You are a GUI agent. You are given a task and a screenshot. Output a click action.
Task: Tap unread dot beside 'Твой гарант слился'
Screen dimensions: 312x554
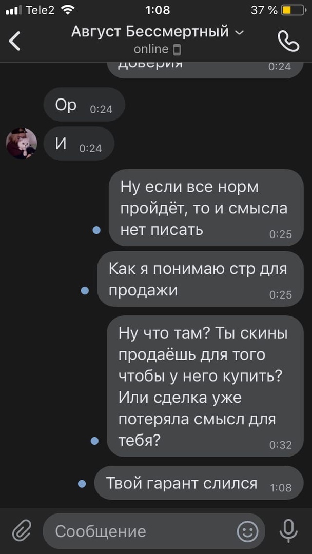[x=82, y=483]
